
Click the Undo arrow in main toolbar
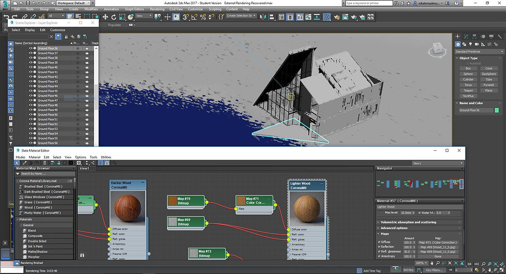pyautogui.click(x=6, y=17)
